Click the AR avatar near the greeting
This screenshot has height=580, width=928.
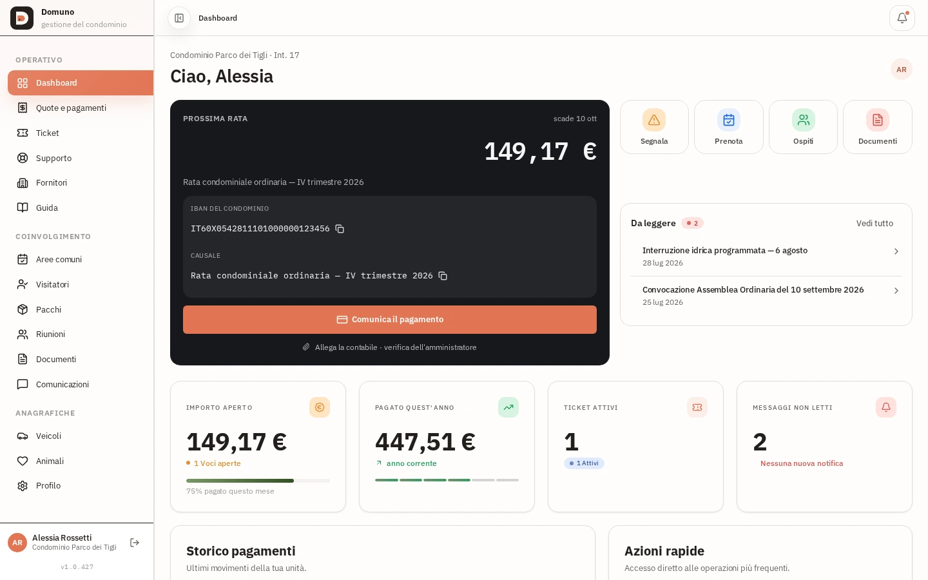point(902,70)
